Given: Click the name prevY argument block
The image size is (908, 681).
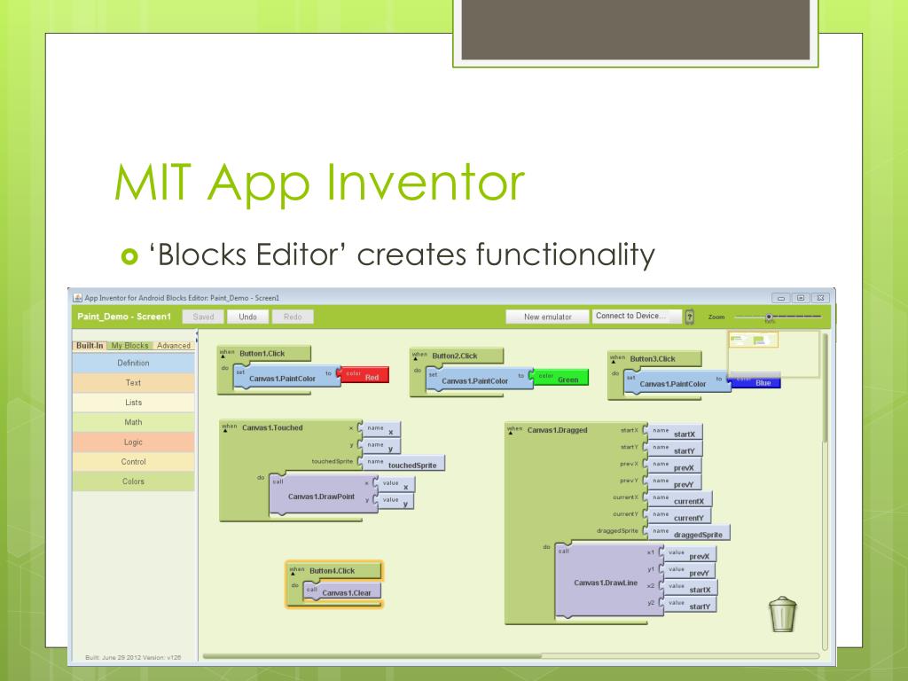Looking at the screenshot, I should [x=674, y=482].
